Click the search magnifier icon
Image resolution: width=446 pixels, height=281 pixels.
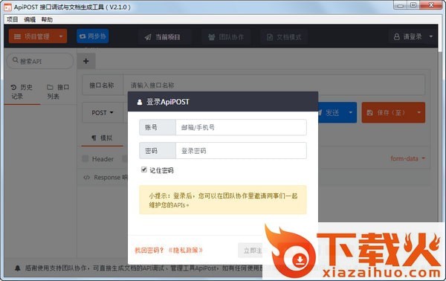tap(16, 60)
